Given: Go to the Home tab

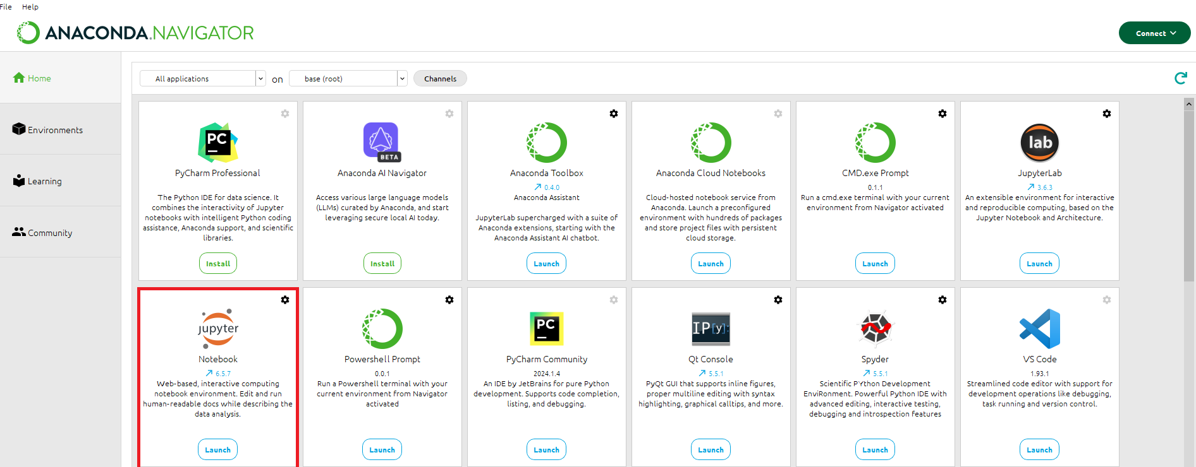Looking at the screenshot, I should pos(60,78).
